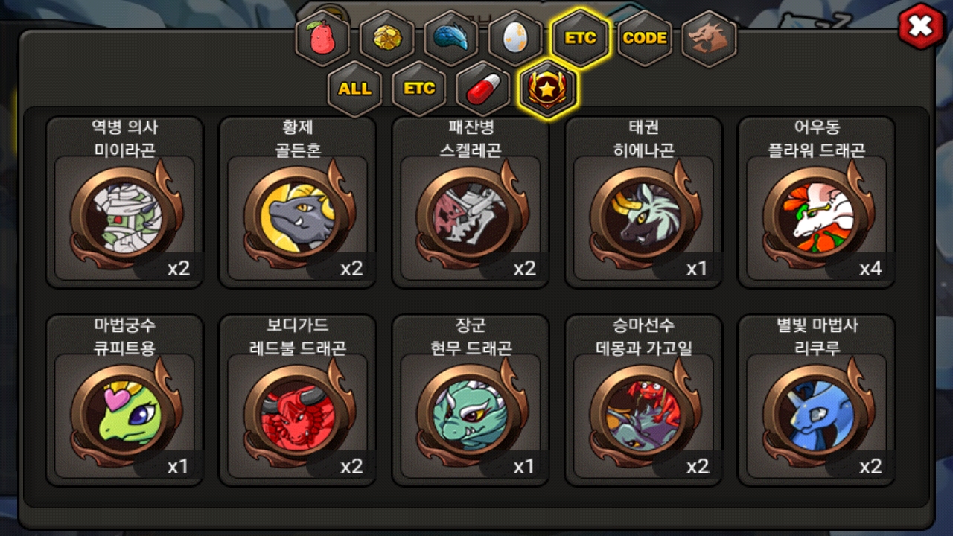This screenshot has width=953, height=536.
Task: Switch to the egg inventory category
Action: [x=515, y=39]
